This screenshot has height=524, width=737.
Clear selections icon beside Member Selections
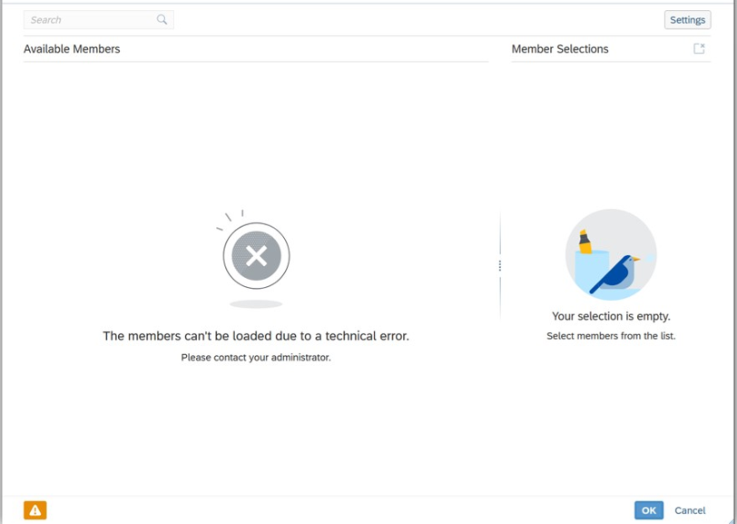click(x=699, y=48)
